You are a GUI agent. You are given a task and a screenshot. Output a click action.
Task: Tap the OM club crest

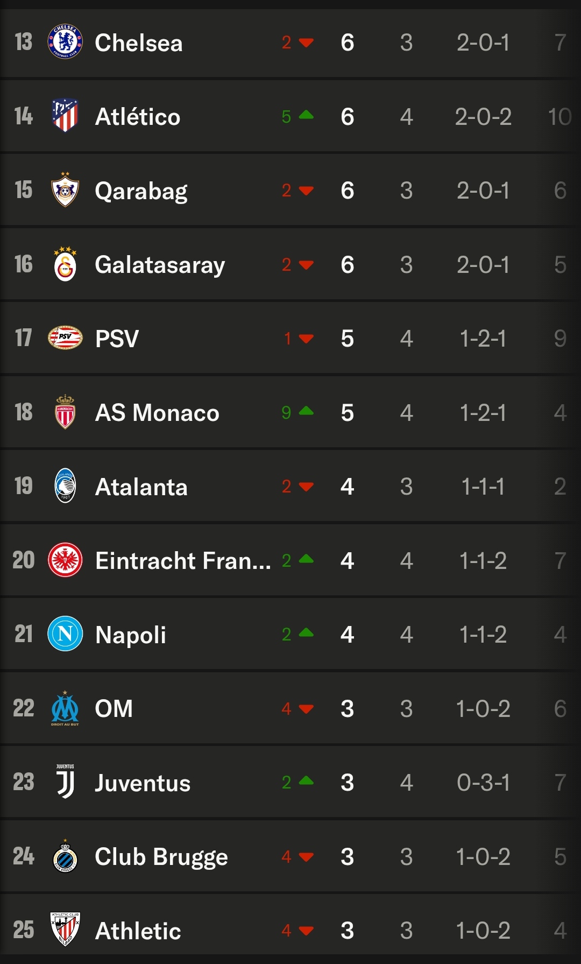point(65,708)
